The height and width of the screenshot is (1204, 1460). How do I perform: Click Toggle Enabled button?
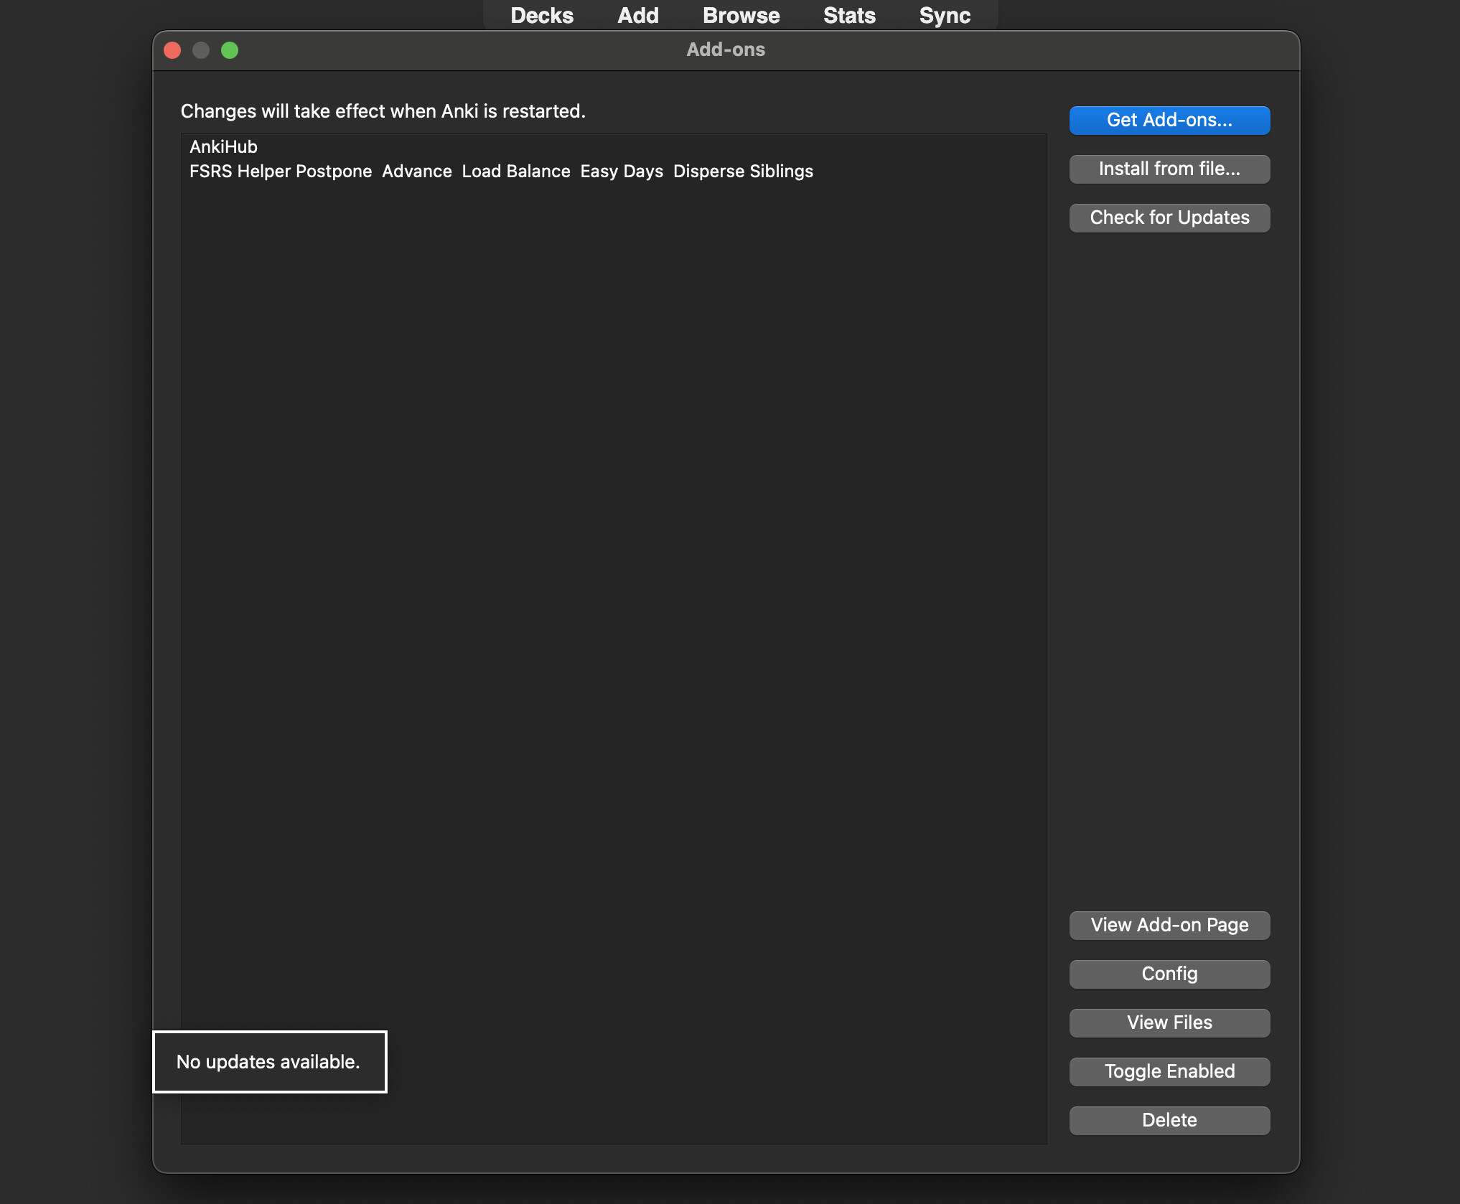click(x=1169, y=1071)
